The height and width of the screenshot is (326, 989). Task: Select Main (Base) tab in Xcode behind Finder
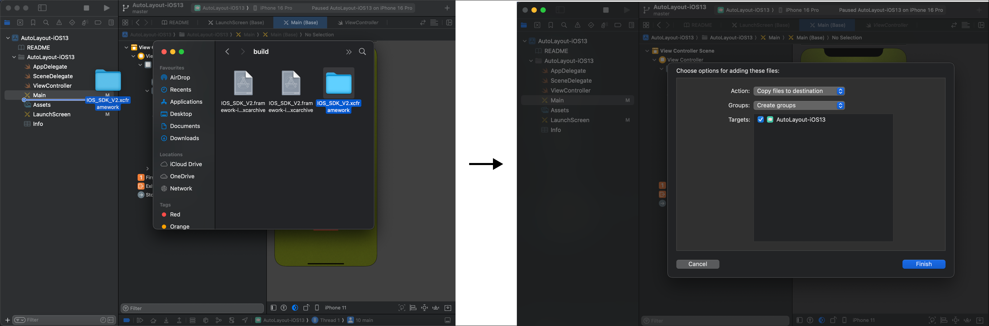click(x=301, y=22)
